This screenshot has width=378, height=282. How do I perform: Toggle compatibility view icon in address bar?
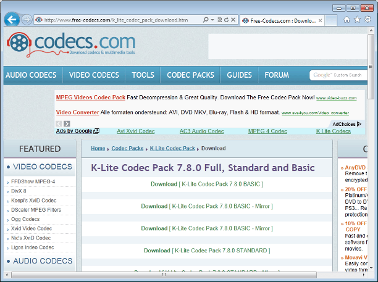(x=220, y=20)
